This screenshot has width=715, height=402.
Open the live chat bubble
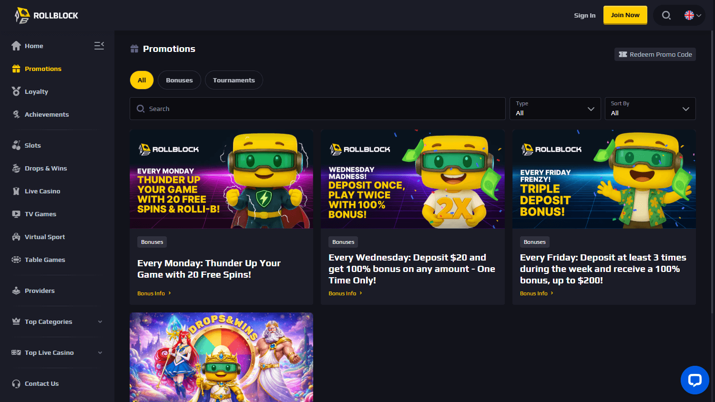pos(695,380)
